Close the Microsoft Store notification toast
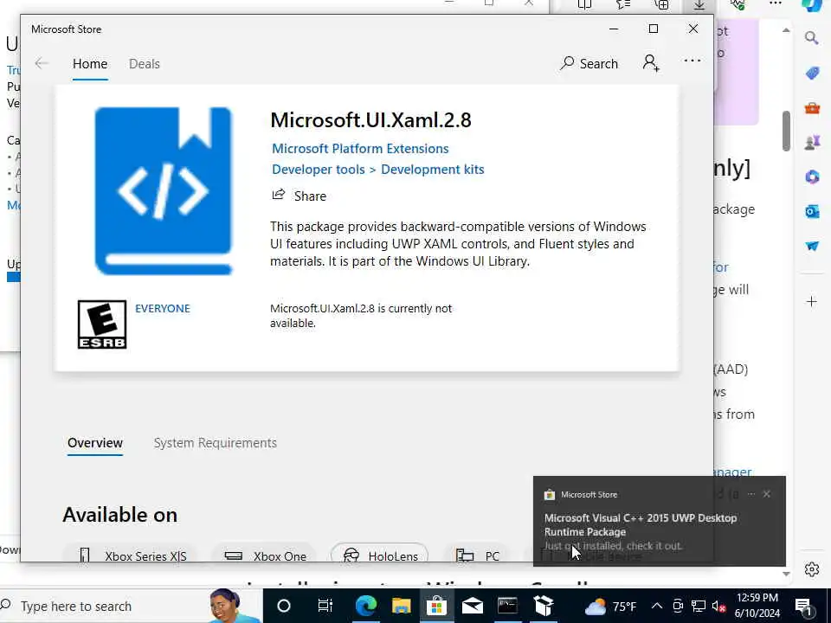Viewport: 831px width, 623px height. 766,494
